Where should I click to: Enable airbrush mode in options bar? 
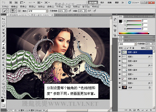[x=89, y=11]
